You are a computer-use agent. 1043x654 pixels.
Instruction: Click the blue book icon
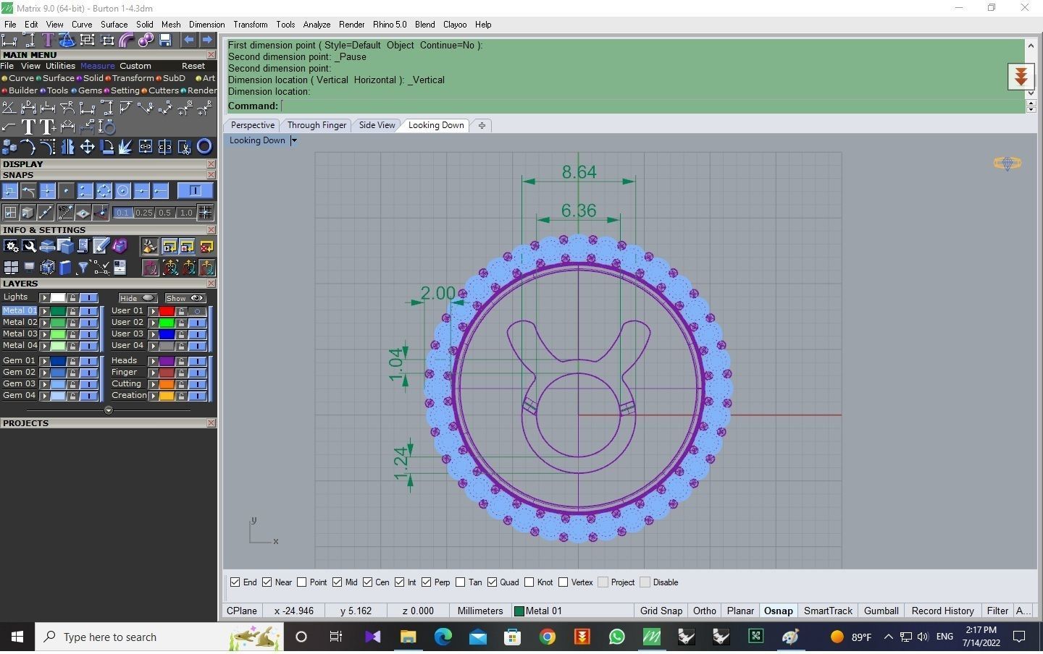click(x=64, y=267)
